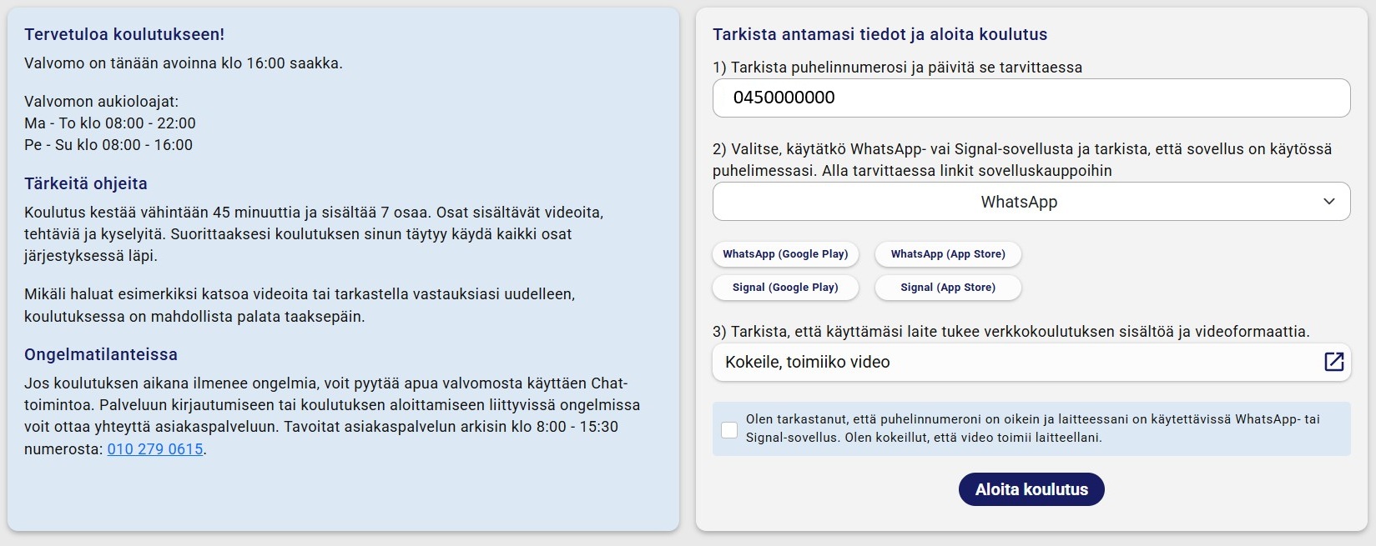Screen dimensions: 1376x546
Task: Click the 'Tervetuloa koulutukseen!' heading
Action: point(124,34)
